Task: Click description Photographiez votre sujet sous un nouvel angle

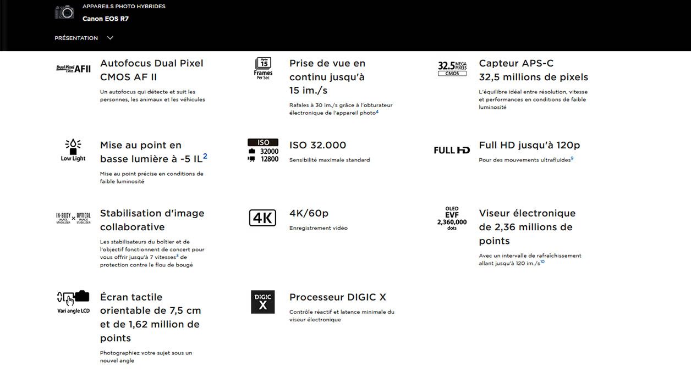Action: 146,357
